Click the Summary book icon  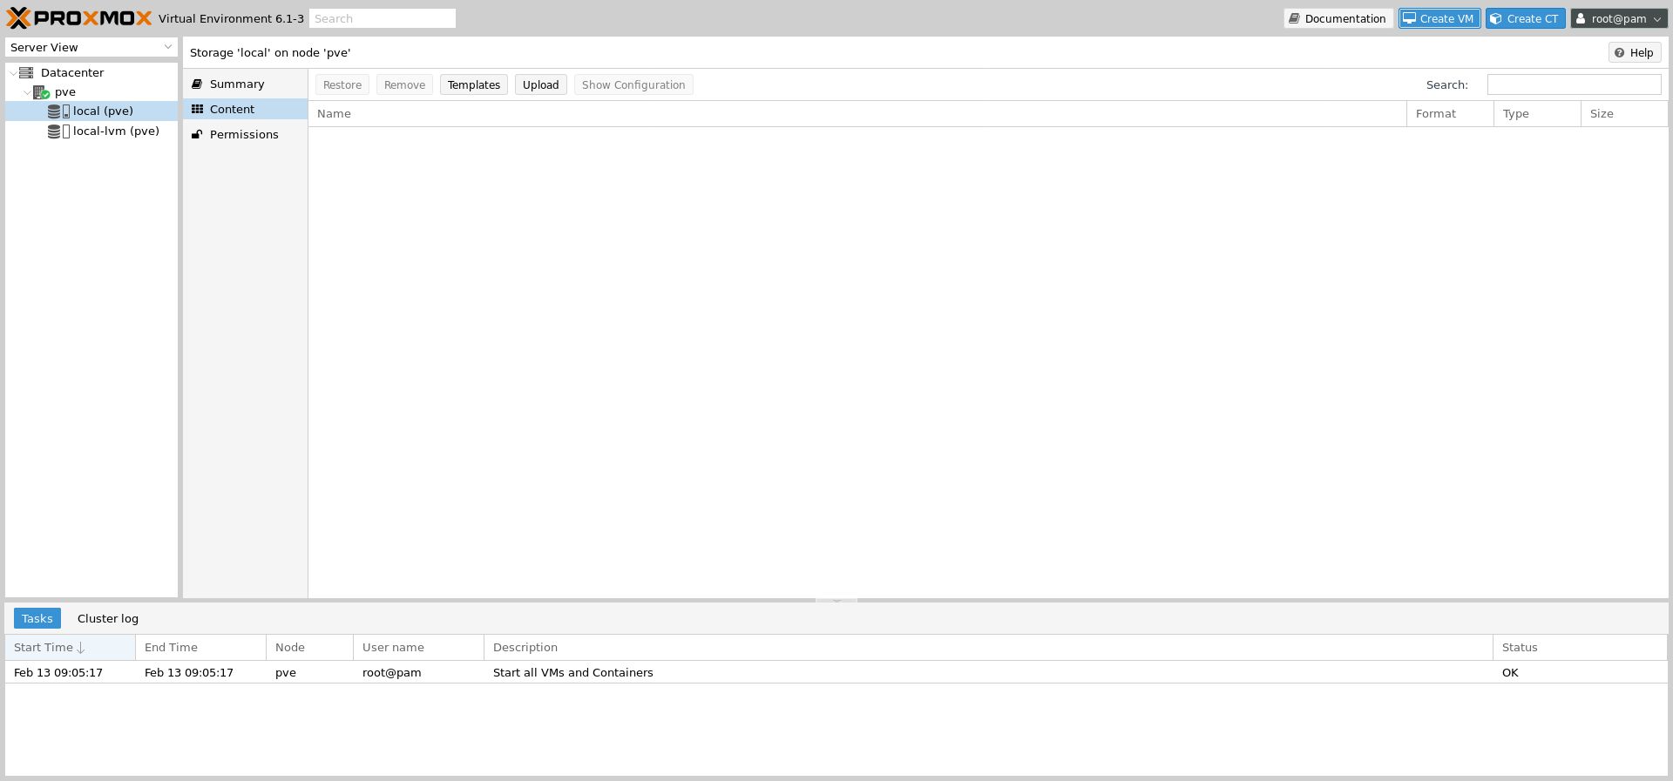197,84
